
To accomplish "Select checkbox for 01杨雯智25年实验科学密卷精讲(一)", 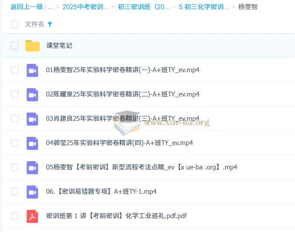I will (x=15, y=70).
